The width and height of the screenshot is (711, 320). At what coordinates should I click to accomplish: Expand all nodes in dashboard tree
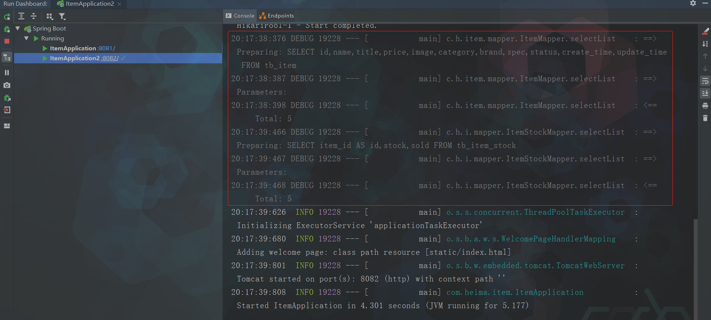coord(21,16)
